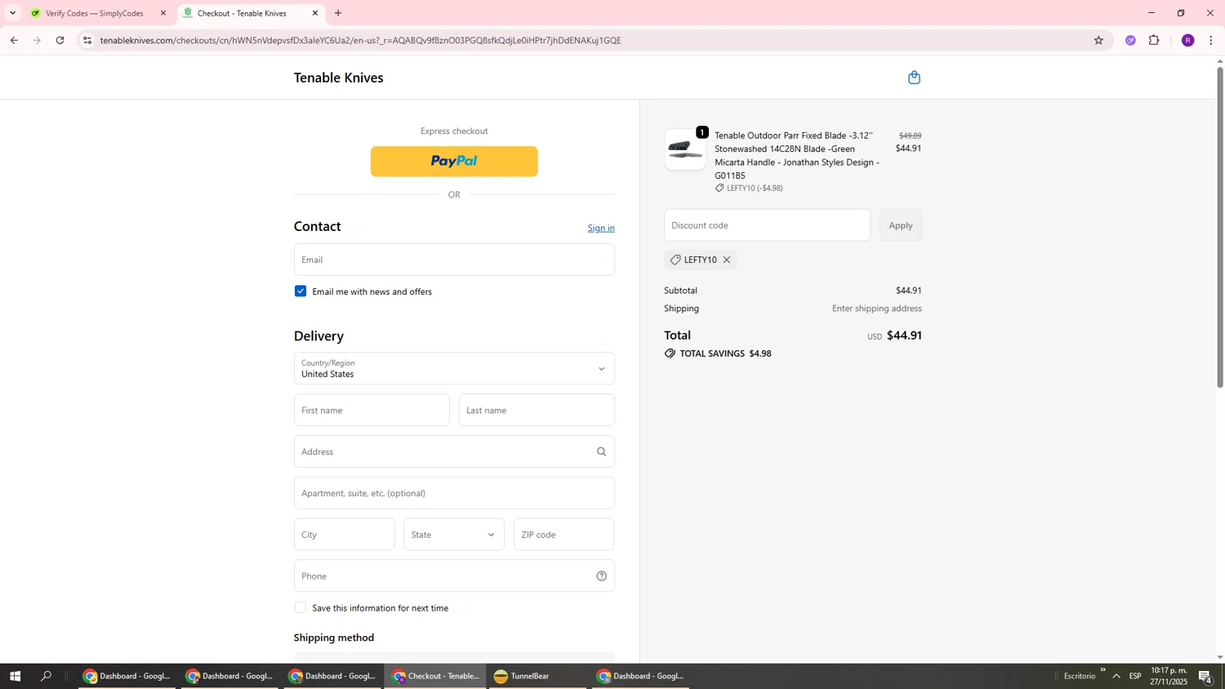Open last Dashboard Google taskbar item

coord(641,676)
